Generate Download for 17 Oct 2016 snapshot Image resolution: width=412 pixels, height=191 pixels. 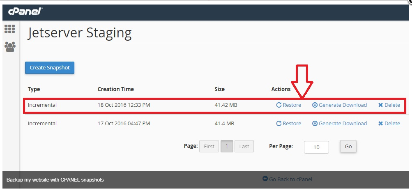[x=339, y=124]
